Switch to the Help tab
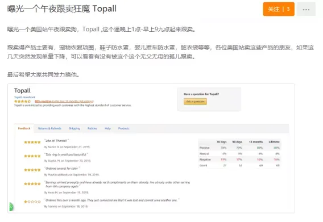The width and height of the screenshot is (323, 222). pyautogui.click(x=107, y=128)
